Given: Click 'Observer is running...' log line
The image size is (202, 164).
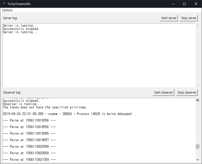Looking at the screenshot, I should click(x=22, y=104).
